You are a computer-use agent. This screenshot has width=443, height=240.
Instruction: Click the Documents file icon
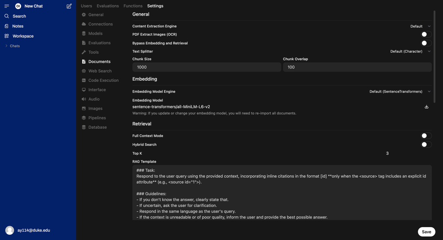coord(83,61)
